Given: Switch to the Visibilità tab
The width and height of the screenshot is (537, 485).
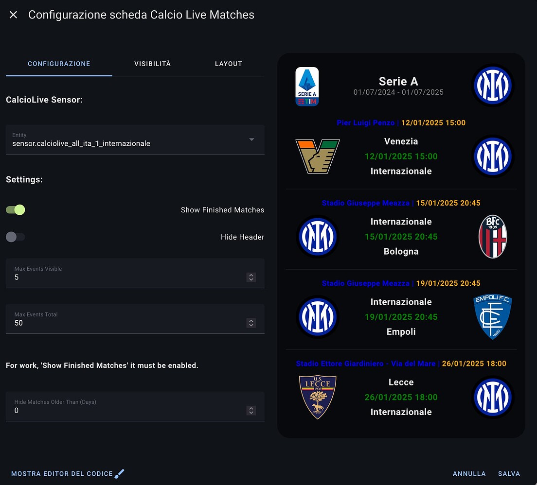Looking at the screenshot, I should point(152,64).
